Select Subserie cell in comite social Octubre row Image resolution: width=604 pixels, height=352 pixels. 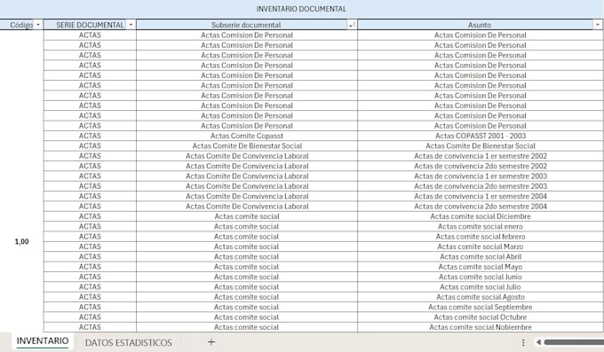point(247,317)
